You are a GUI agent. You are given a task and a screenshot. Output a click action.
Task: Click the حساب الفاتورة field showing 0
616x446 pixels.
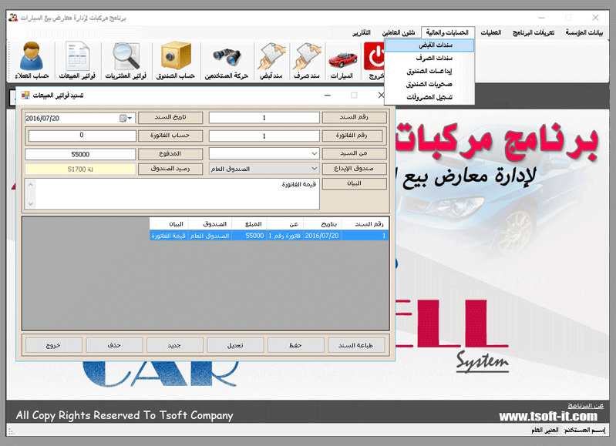point(82,136)
